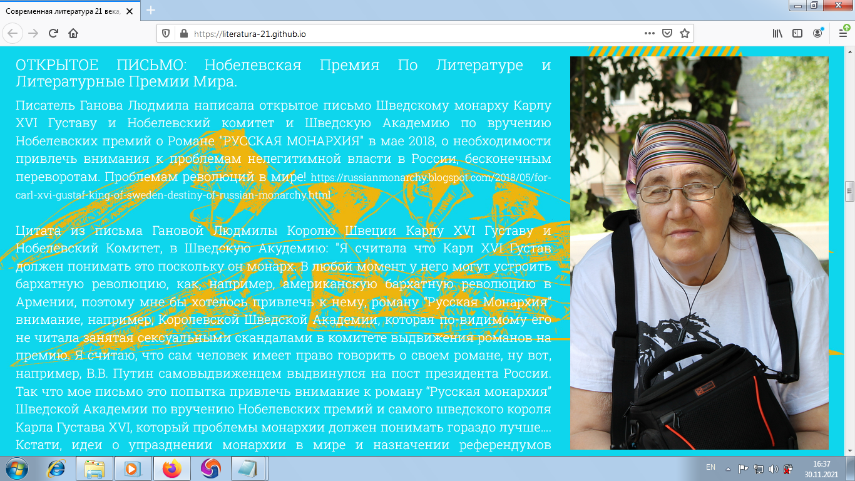
Task: Reload the current page
Action: coord(53,33)
